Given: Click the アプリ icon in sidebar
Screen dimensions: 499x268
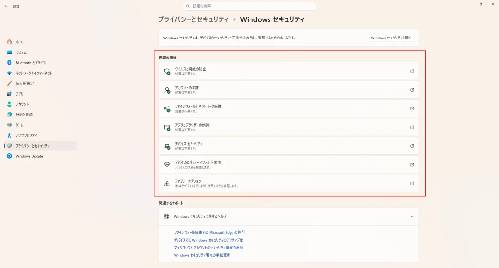Looking at the screenshot, I should [9, 94].
